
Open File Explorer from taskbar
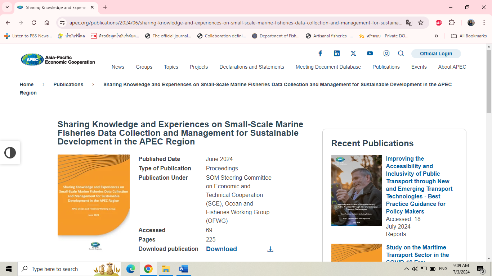click(x=166, y=269)
